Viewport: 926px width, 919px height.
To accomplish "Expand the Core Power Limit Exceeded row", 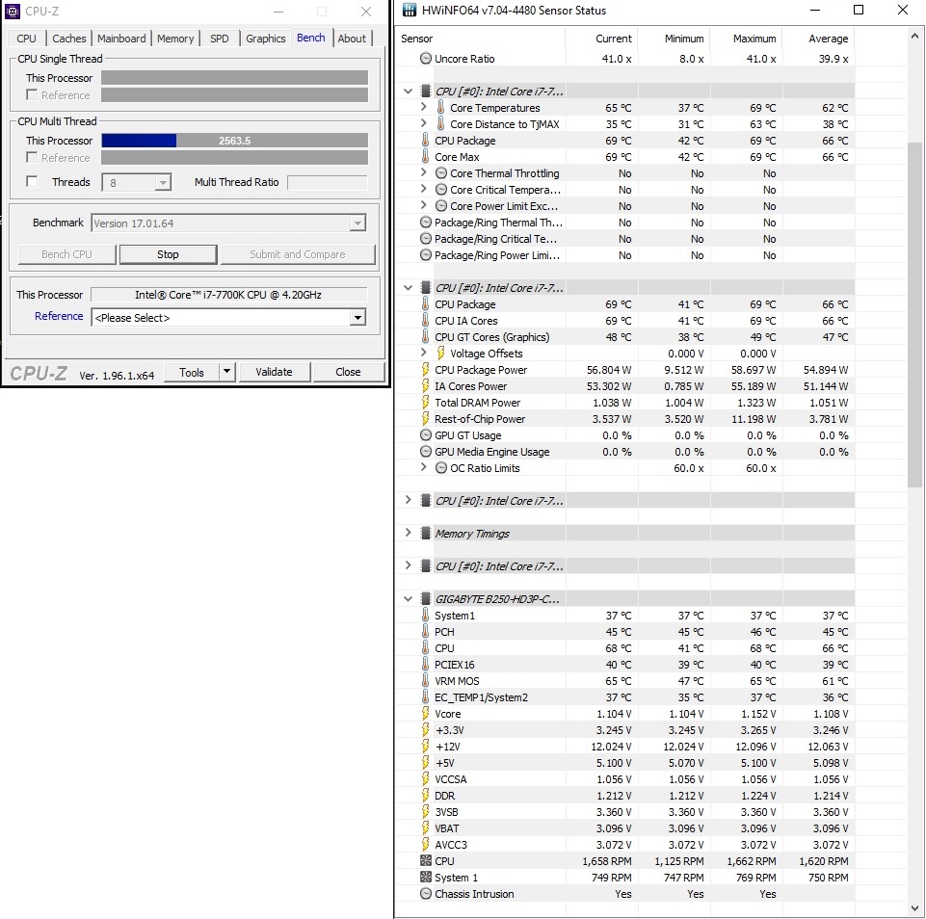I will coord(423,206).
